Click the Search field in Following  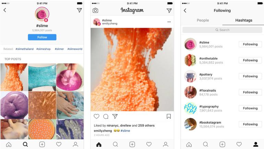coord(222,30)
